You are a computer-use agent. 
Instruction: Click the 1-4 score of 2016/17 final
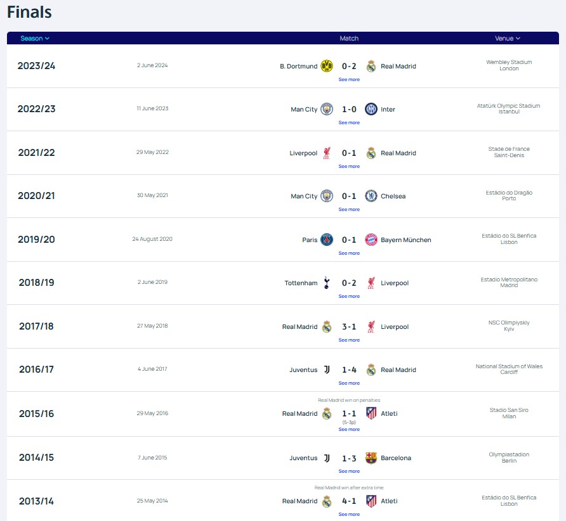(349, 370)
